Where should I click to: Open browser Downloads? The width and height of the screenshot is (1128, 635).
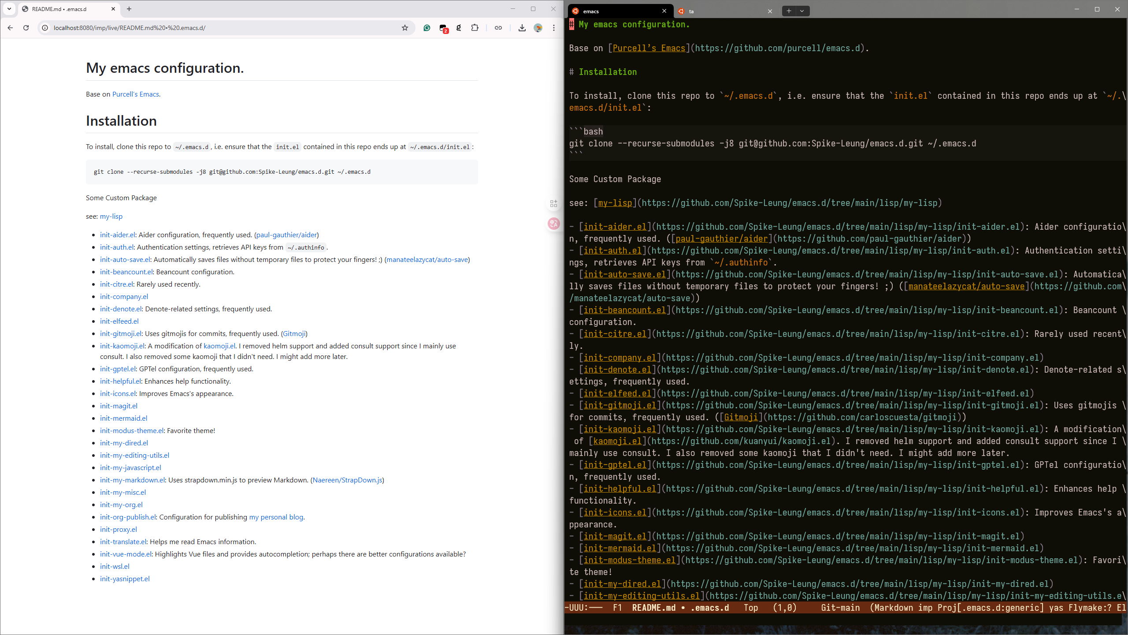(x=522, y=28)
